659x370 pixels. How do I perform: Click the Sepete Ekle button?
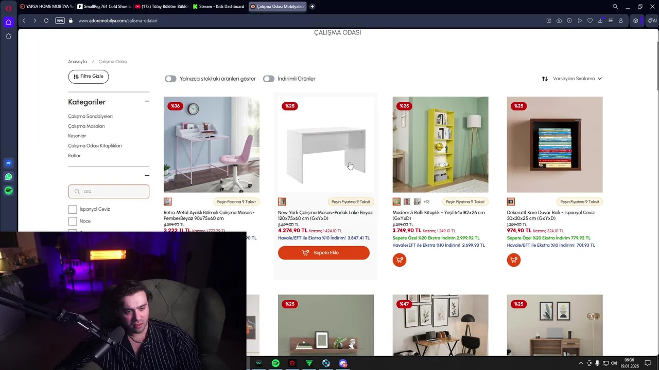click(x=324, y=253)
